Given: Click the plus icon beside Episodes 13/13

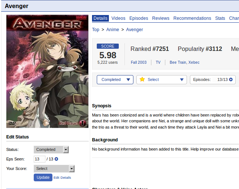Looking at the screenshot, I should [x=231, y=79].
